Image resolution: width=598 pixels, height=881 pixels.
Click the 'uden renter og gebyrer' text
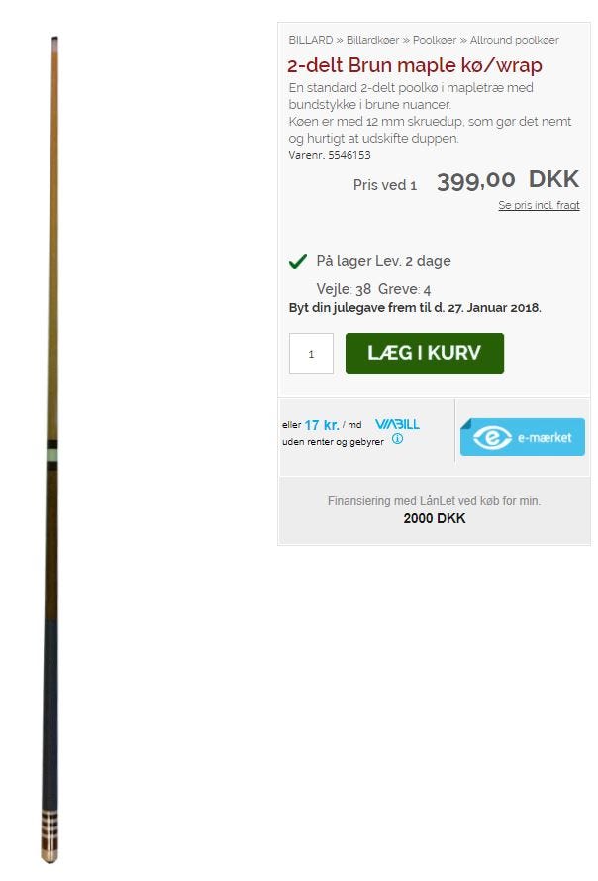coord(333,442)
